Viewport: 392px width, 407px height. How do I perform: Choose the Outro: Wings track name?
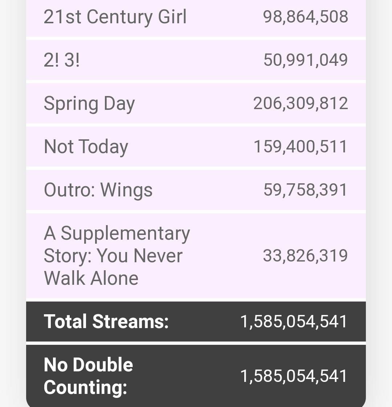pos(98,190)
